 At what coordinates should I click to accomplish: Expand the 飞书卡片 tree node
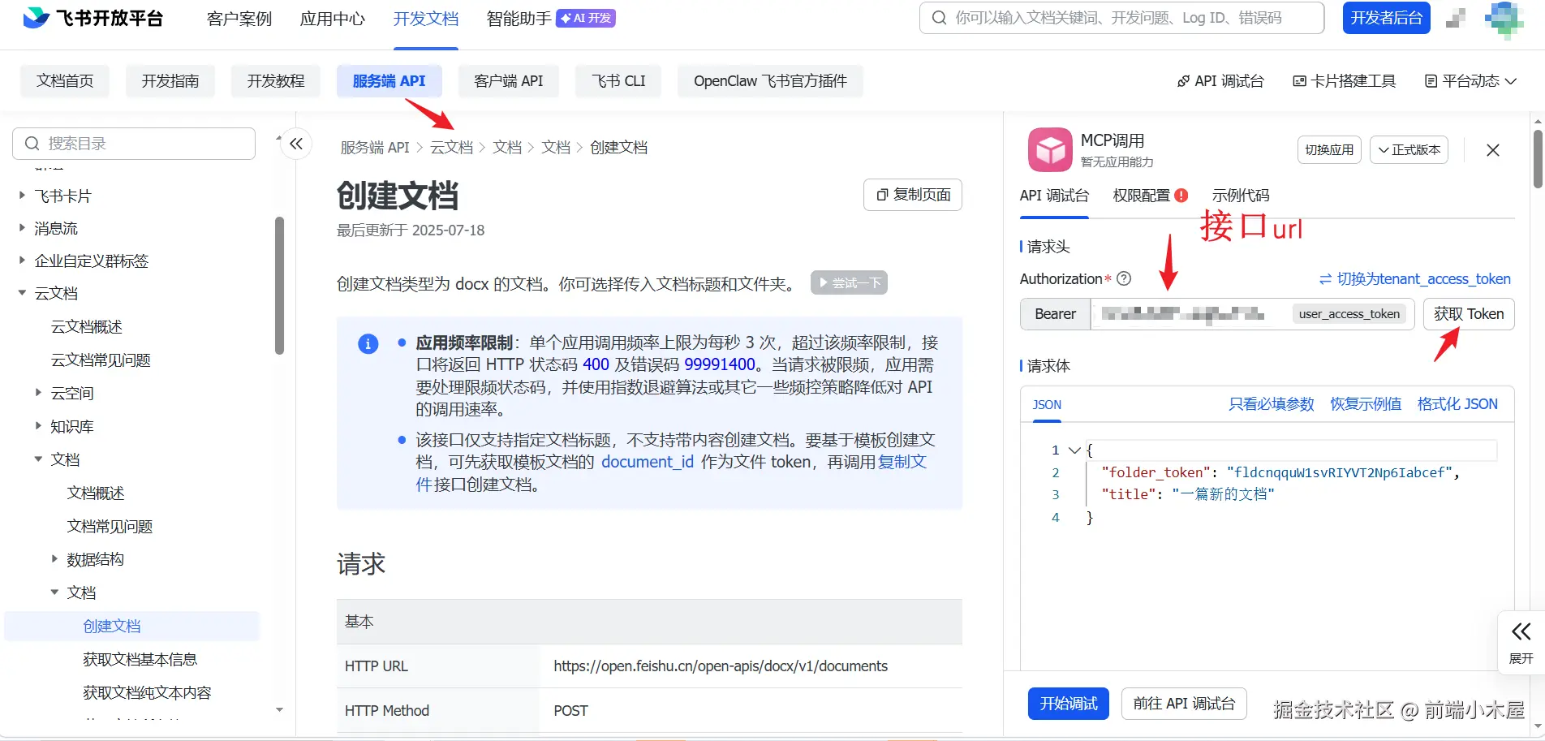pyautogui.click(x=23, y=196)
